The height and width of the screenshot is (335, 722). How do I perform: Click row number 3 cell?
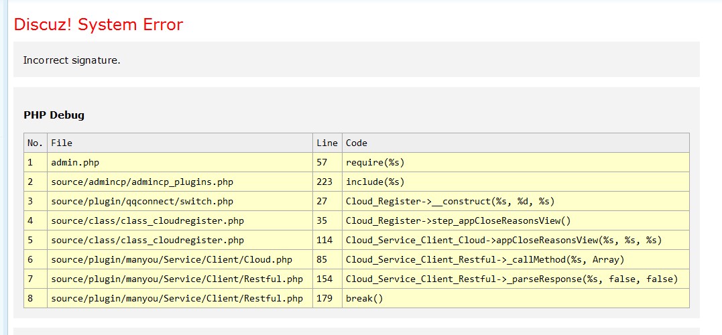(x=36, y=201)
